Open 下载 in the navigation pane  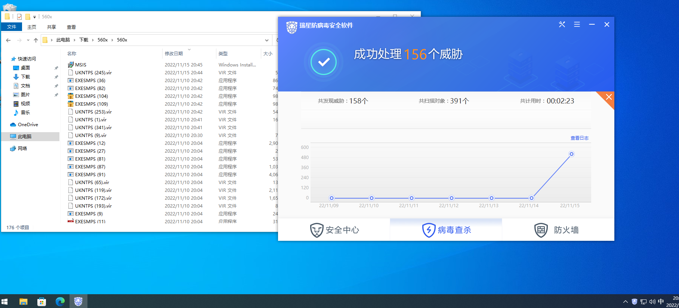point(25,77)
